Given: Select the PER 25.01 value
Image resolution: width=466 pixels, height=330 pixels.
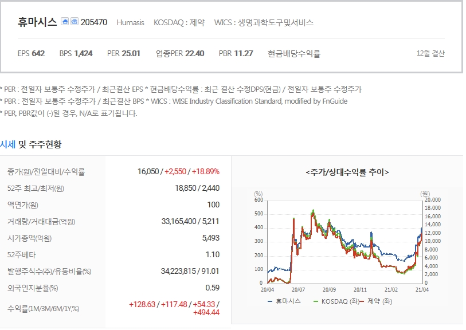Looking at the screenshot, I should click(124, 53).
